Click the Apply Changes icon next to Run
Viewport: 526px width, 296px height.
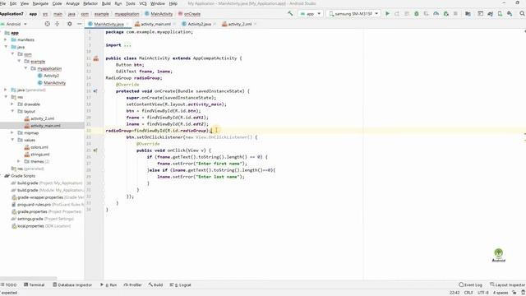coord(397,14)
